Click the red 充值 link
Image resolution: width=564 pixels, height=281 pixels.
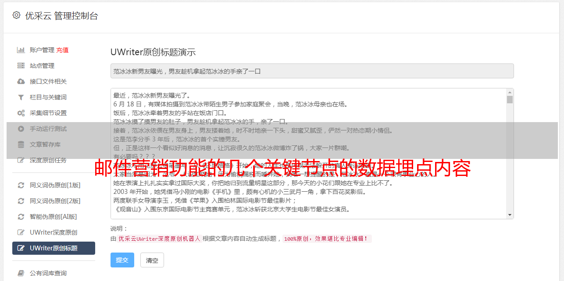62,50
